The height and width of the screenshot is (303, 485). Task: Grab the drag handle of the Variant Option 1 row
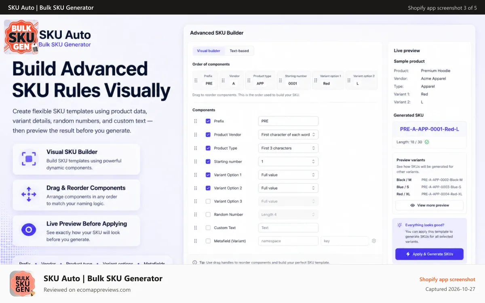coord(196,175)
